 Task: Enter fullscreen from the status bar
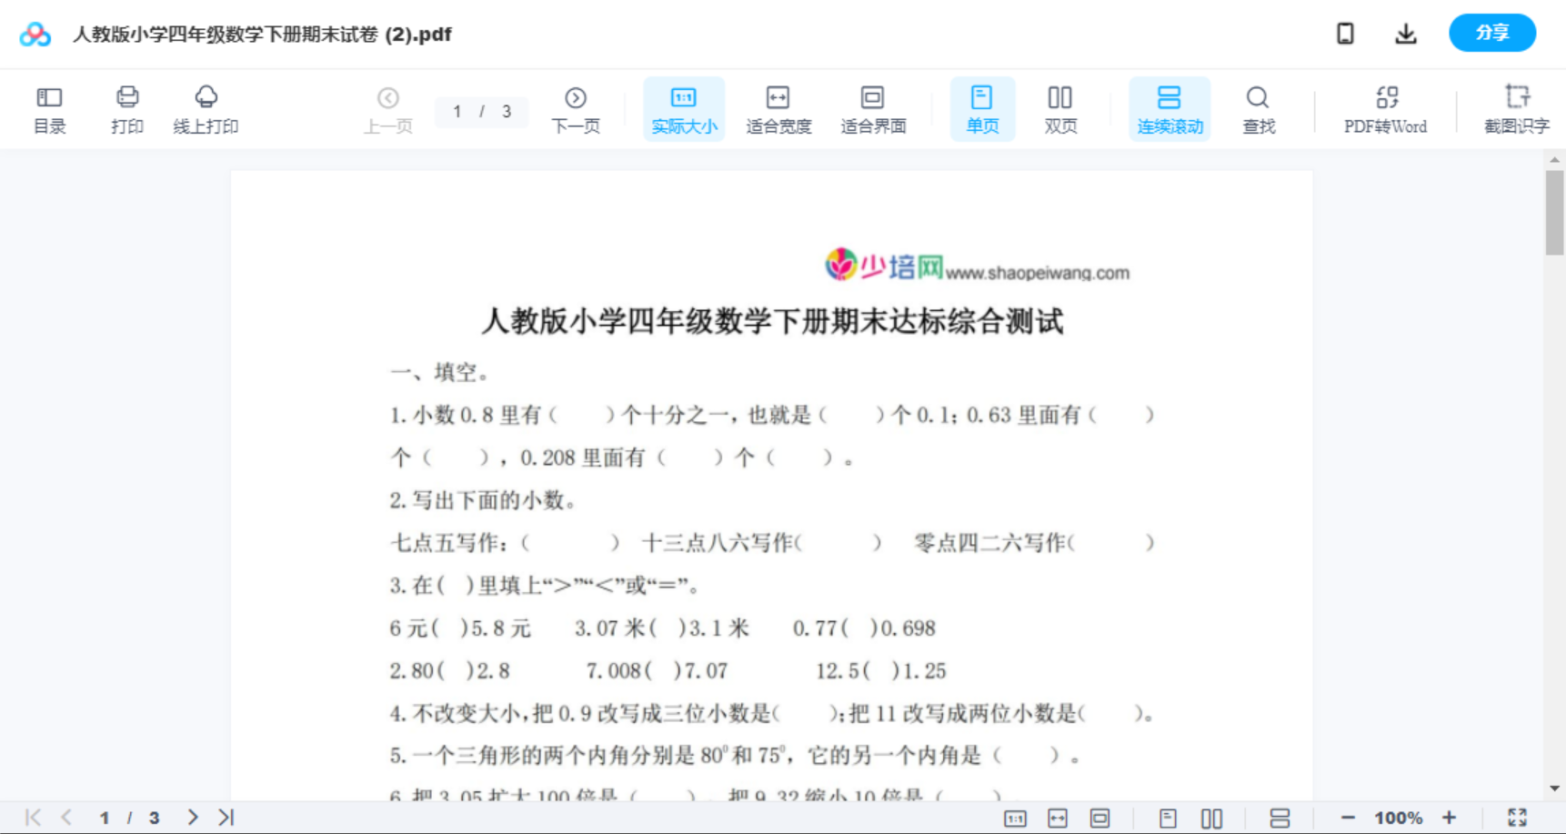coord(1517,816)
